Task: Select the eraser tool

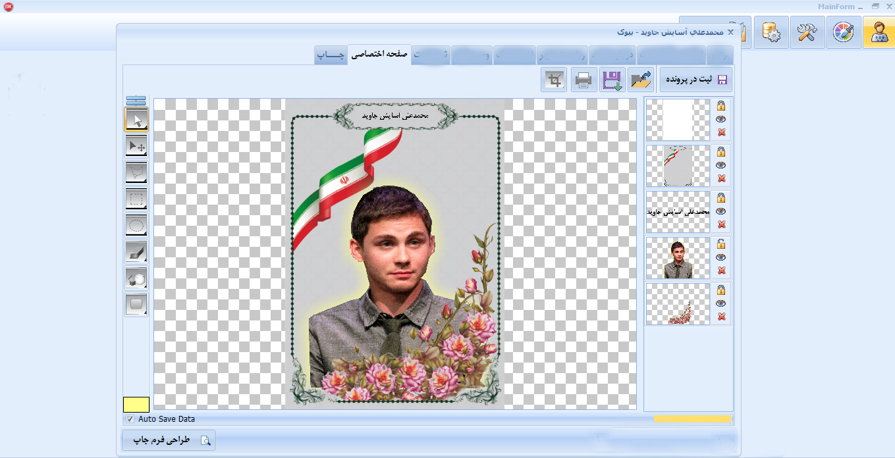Action: 136,251
